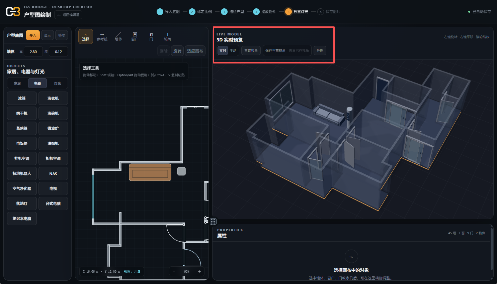
Task: Choose the 窗户 window tool
Action: click(135, 36)
